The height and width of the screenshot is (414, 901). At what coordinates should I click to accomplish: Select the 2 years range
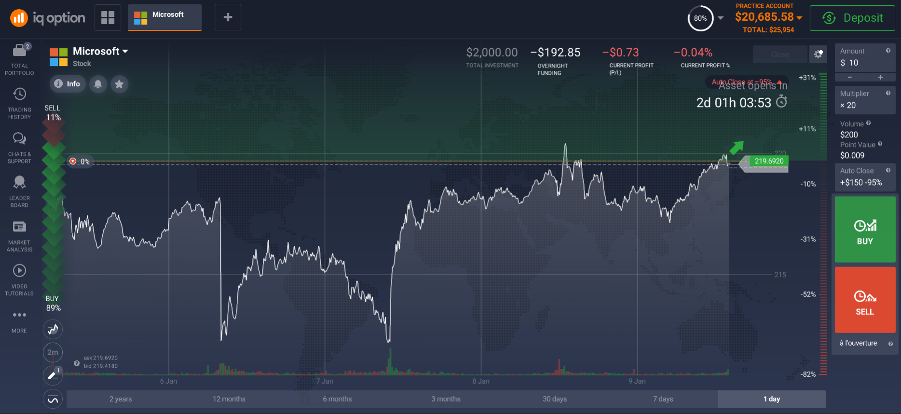click(121, 399)
